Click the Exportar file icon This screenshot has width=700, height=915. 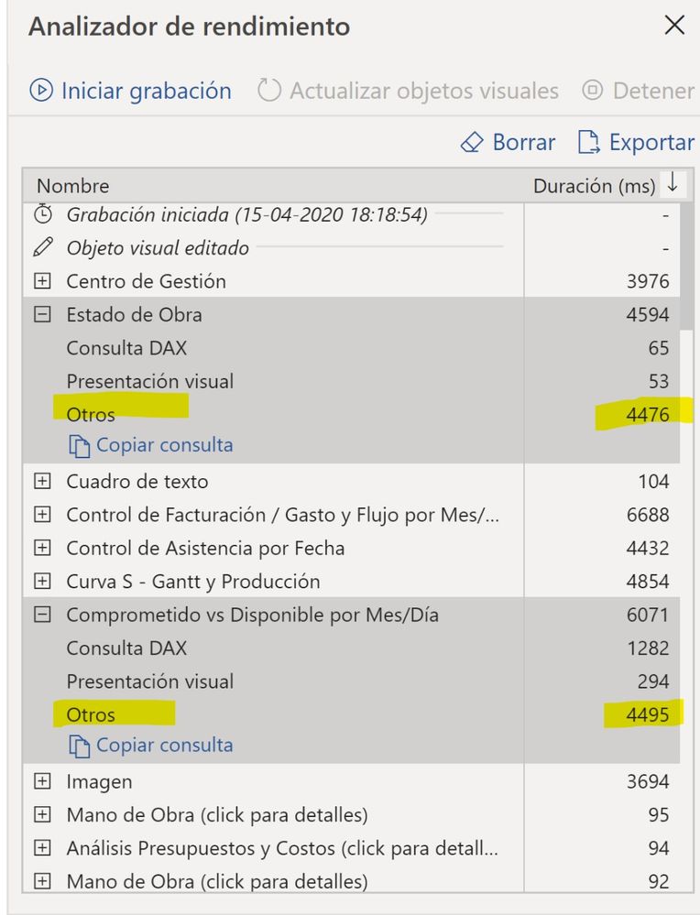pyautogui.click(x=588, y=142)
